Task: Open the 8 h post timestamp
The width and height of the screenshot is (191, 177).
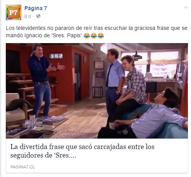Action: click(x=28, y=17)
